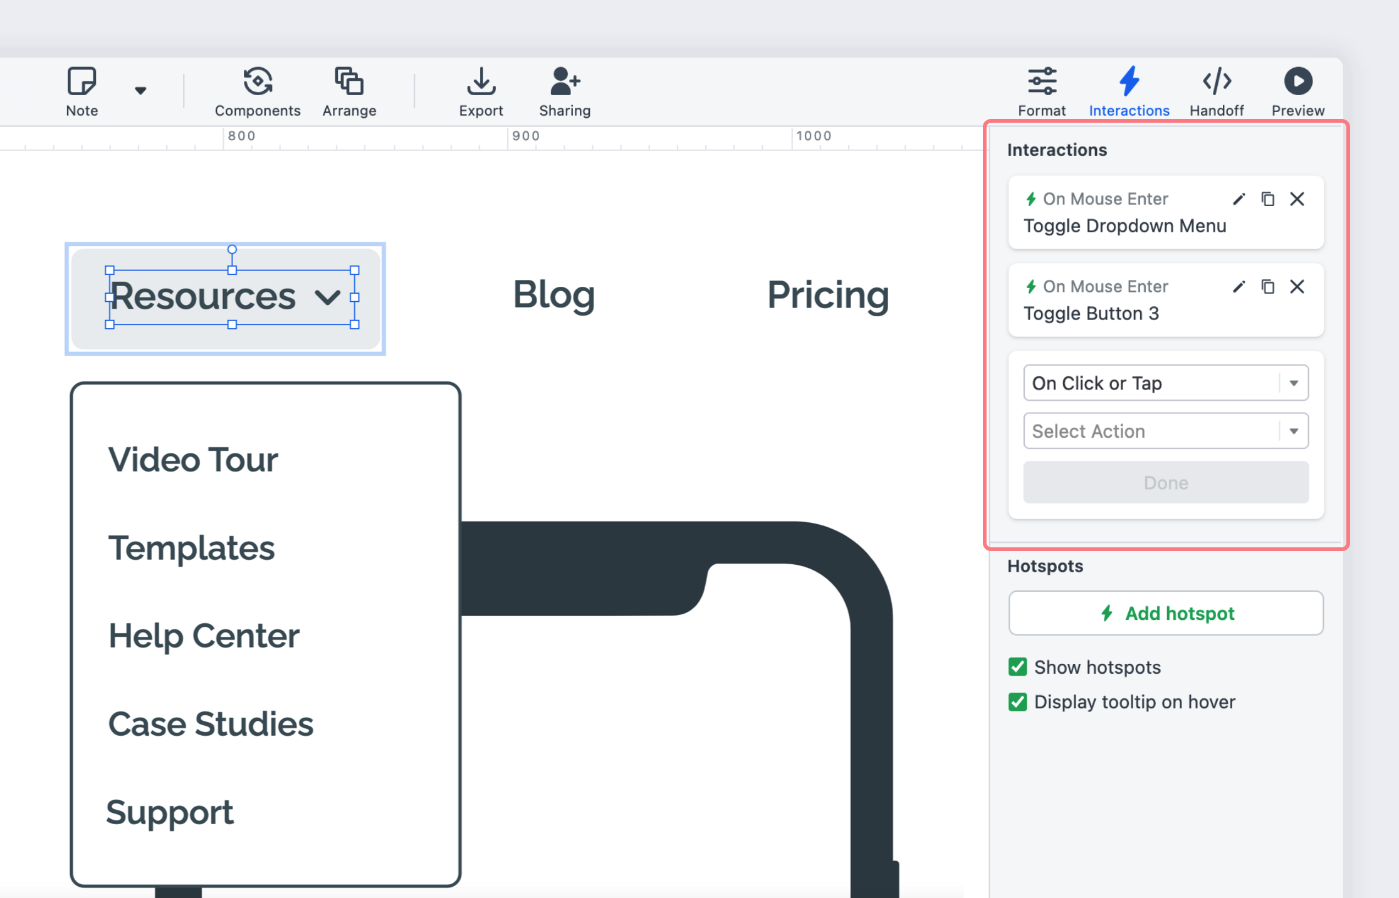
Task: Click the Toggle Dropdown Menu interaction card
Action: click(x=1166, y=212)
